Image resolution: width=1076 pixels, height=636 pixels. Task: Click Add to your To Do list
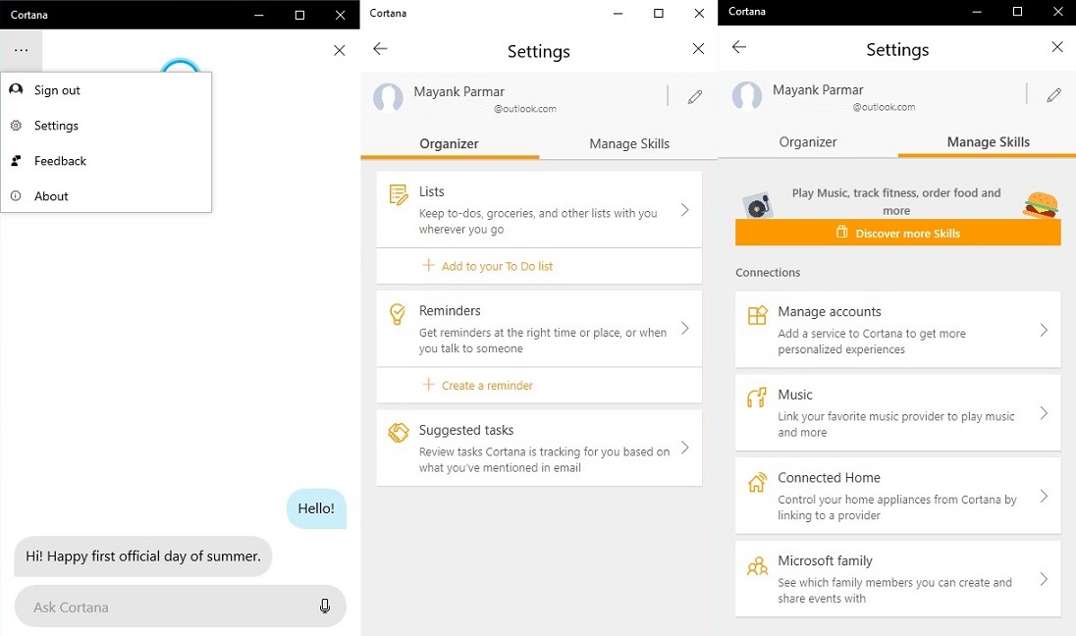[497, 266]
